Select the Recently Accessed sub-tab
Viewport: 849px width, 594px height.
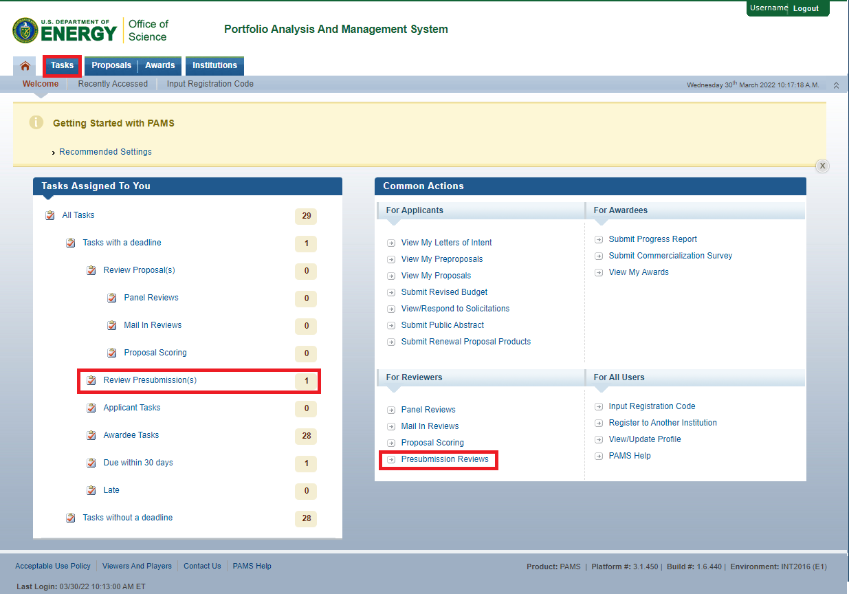point(113,84)
